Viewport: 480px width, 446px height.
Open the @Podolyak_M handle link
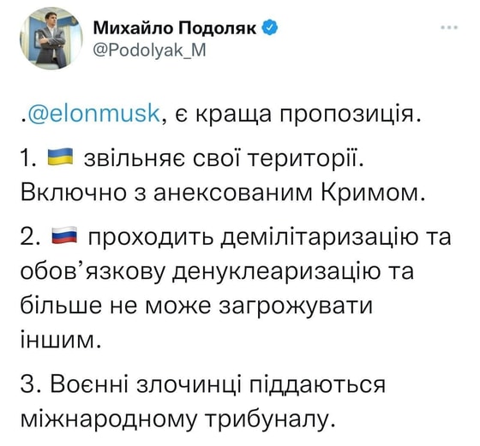coord(149,51)
